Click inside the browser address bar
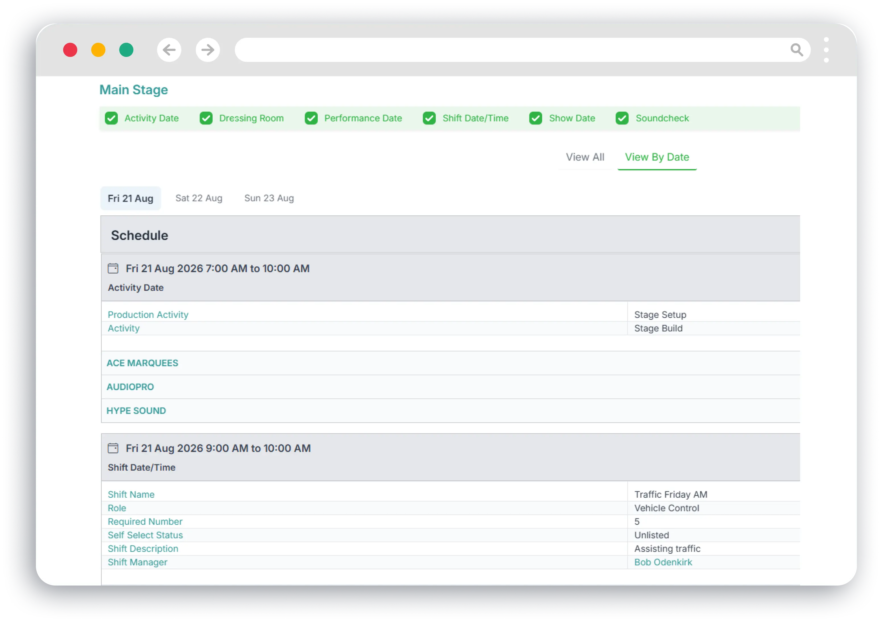 [x=499, y=50]
